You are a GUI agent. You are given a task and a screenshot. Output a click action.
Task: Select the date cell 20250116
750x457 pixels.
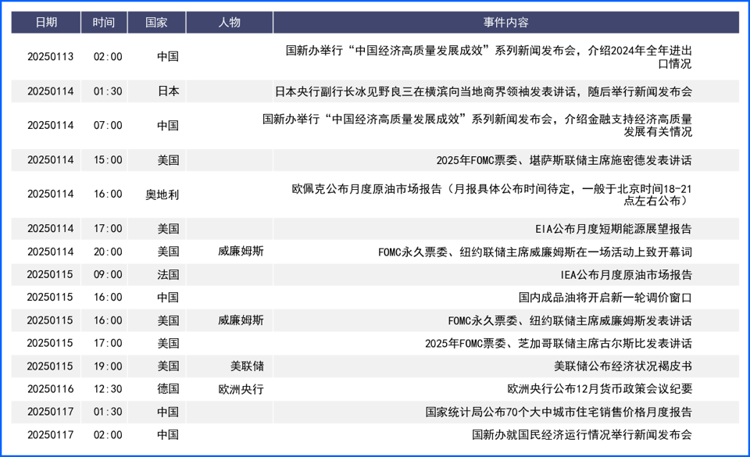[x=50, y=389]
